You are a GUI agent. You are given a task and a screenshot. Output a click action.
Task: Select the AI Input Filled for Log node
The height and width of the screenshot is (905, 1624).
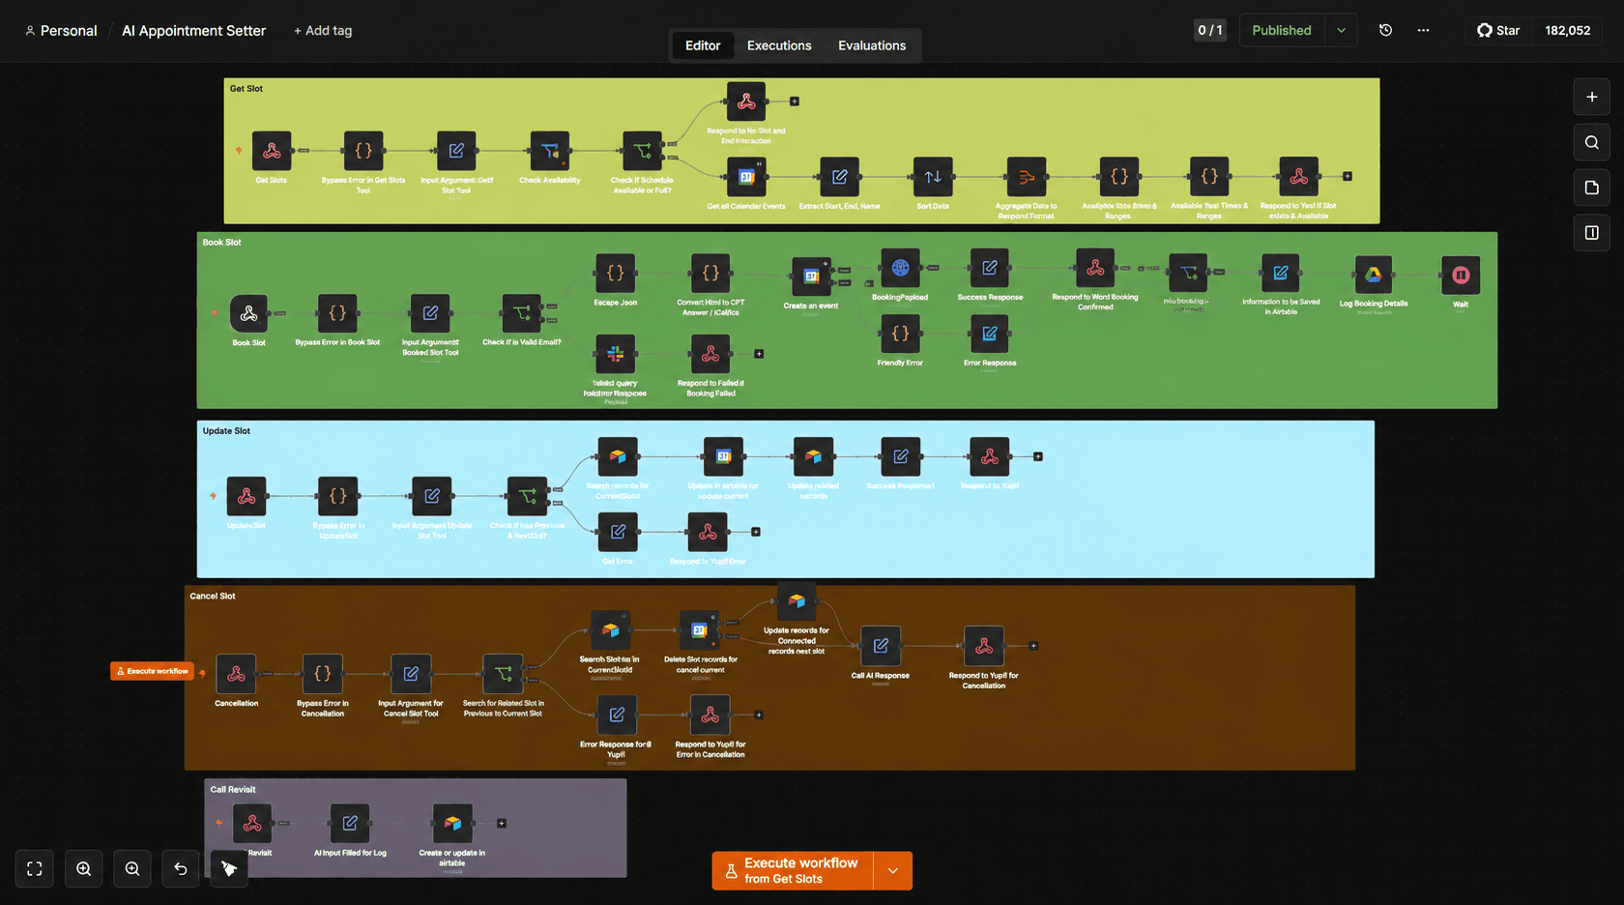(x=350, y=824)
